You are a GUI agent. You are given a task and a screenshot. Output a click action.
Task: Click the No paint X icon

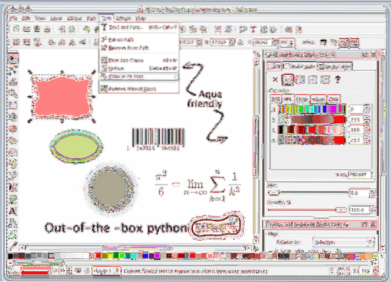tap(275, 79)
